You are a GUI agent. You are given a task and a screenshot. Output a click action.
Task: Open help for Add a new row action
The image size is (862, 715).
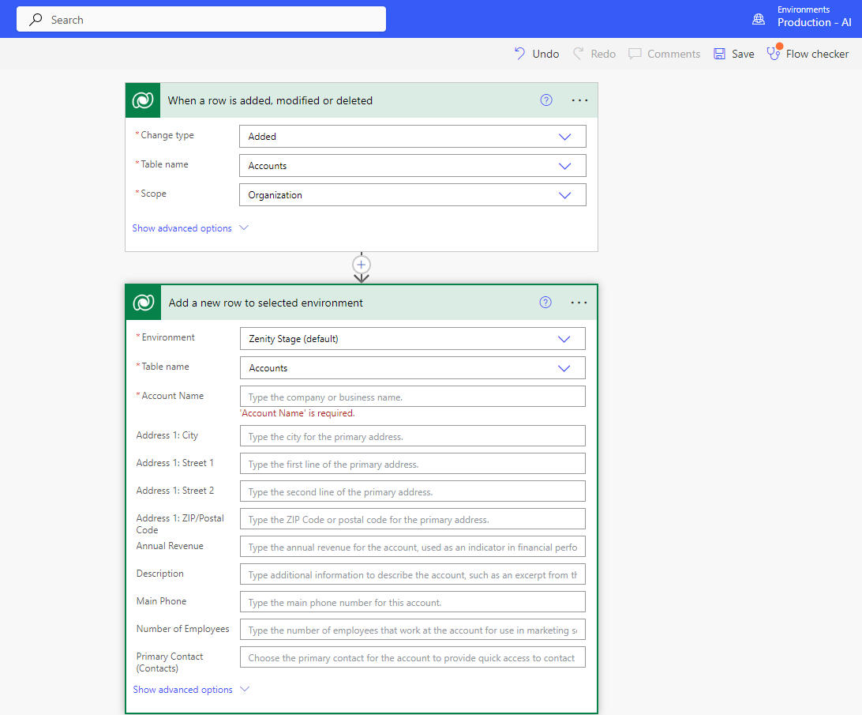pos(545,303)
